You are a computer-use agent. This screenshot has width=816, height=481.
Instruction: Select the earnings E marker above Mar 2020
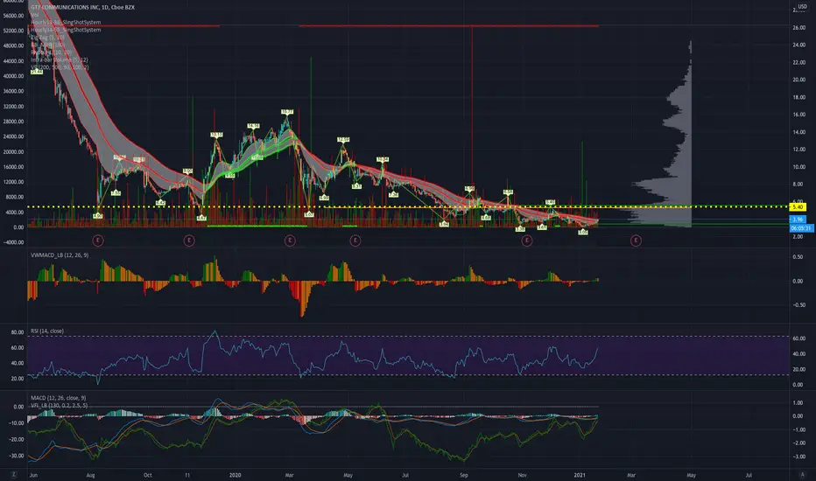(x=290, y=240)
